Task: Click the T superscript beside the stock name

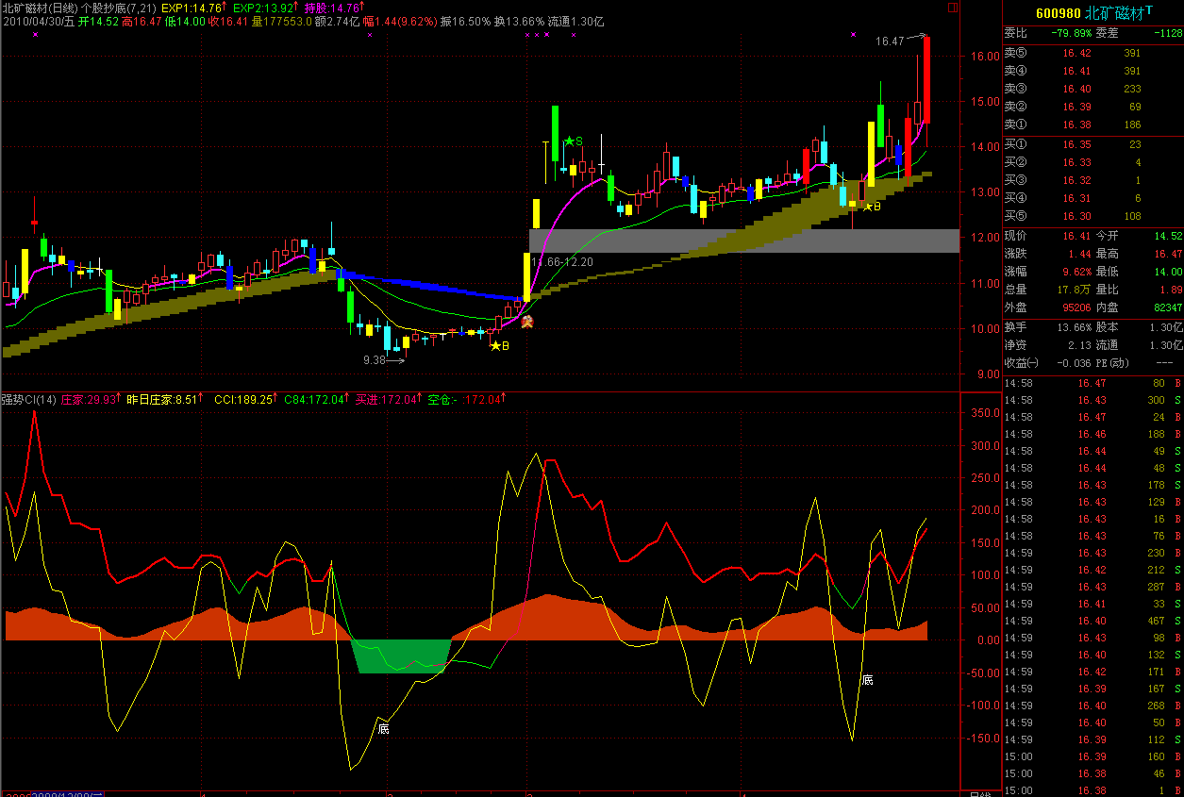Action: click(x=1148, y=9)
